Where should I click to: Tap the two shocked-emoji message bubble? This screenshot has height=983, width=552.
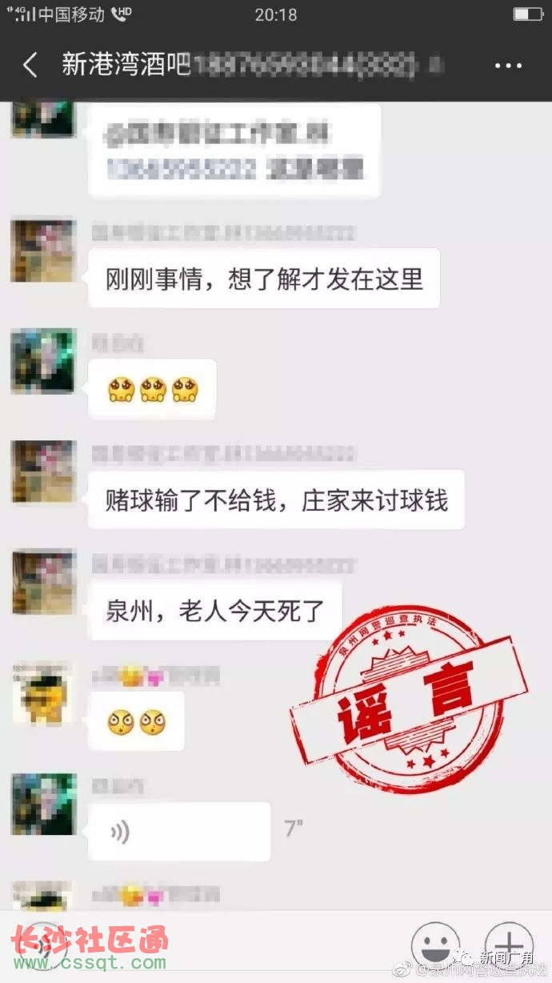click(x=136, y=721)
